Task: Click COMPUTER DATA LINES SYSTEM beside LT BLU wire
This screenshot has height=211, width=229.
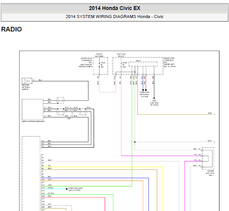Action: click(75, 189)
